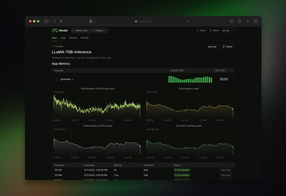
Task: Open the Settings tab
Action: [x=84, y=38]
